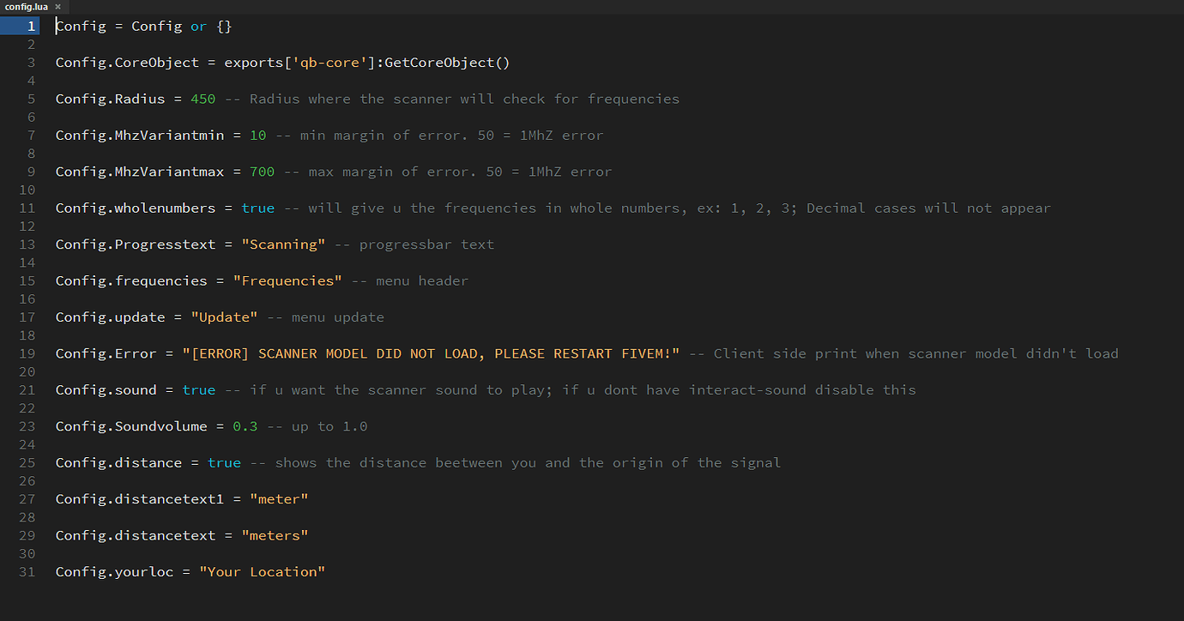1184x621 pixels.
Task: Select the GetCoreObject function call
Action: pos(444,62)
